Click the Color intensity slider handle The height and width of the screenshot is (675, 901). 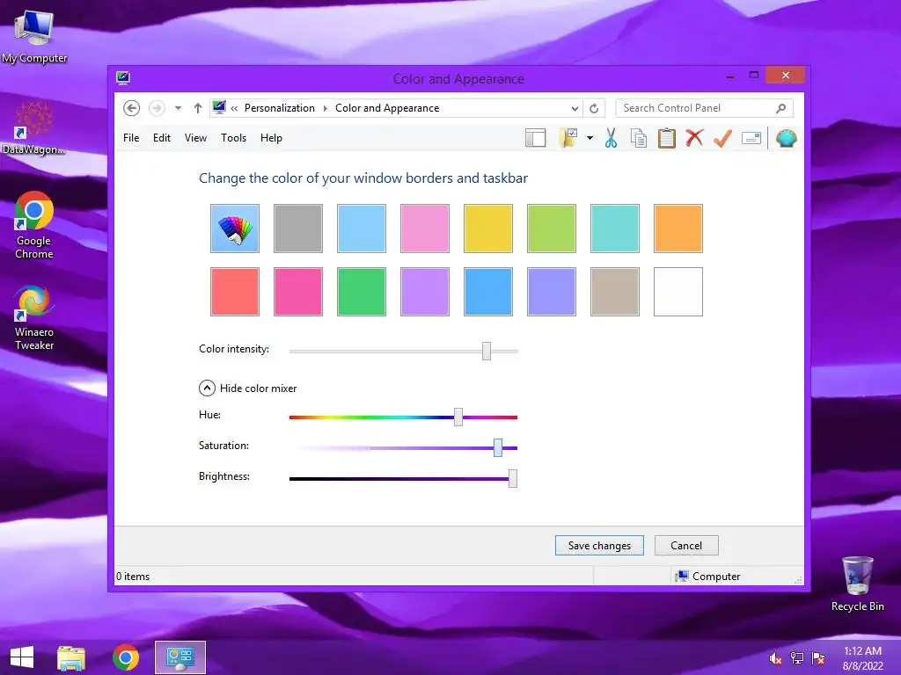(x=487, y=351)
